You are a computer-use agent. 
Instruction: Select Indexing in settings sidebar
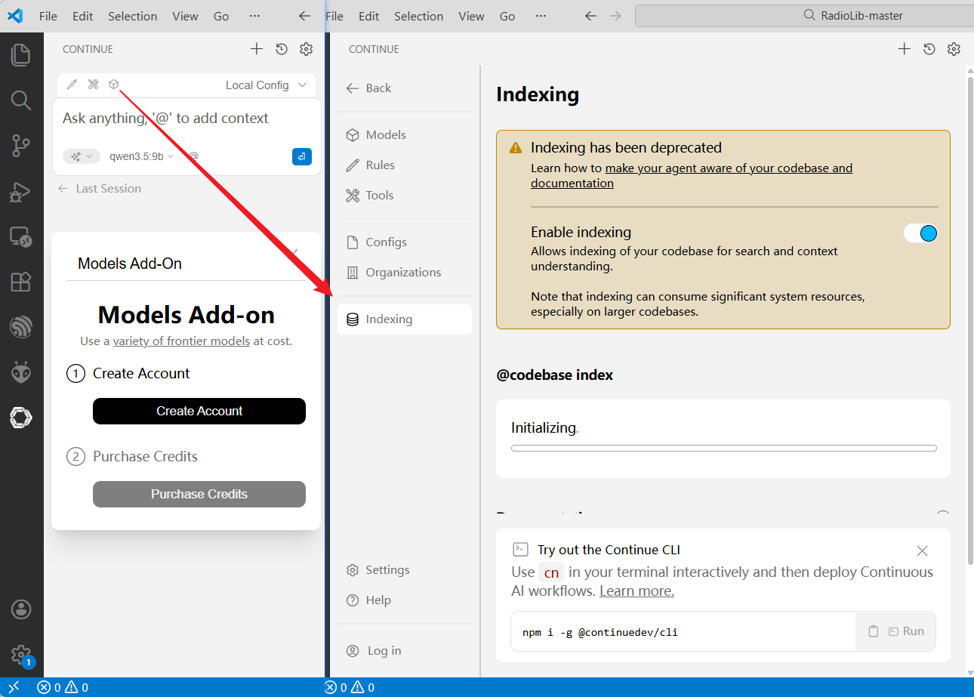tap(405, 319)
